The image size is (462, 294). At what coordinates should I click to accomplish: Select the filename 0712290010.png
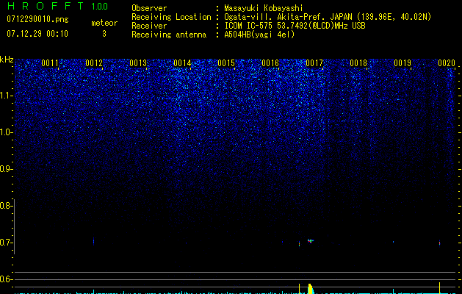37,19
